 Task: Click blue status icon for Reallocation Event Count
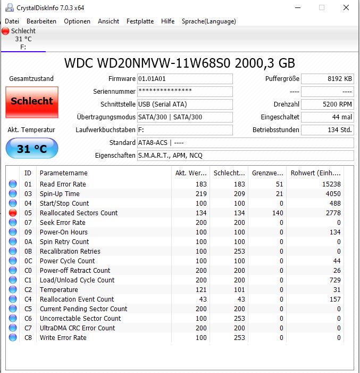(13, 299)
